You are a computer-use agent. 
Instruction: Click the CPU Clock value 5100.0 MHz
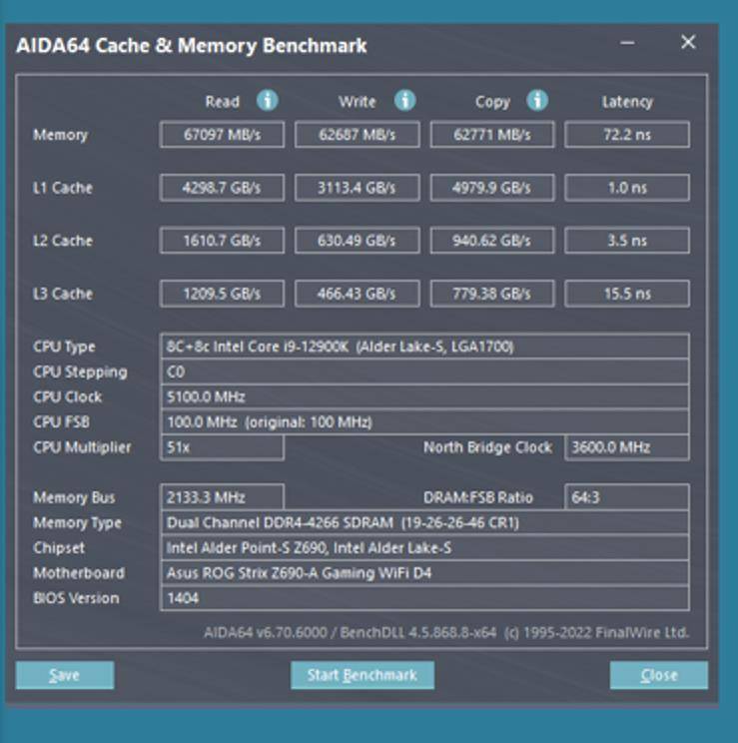[424, 396]
